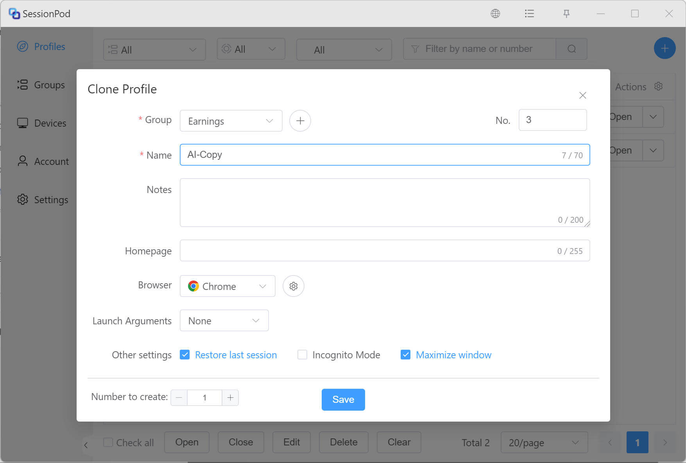Viewport: 686px width, 463px height.
Task: Open Actions column settings gear
Action: pos(659,86)
